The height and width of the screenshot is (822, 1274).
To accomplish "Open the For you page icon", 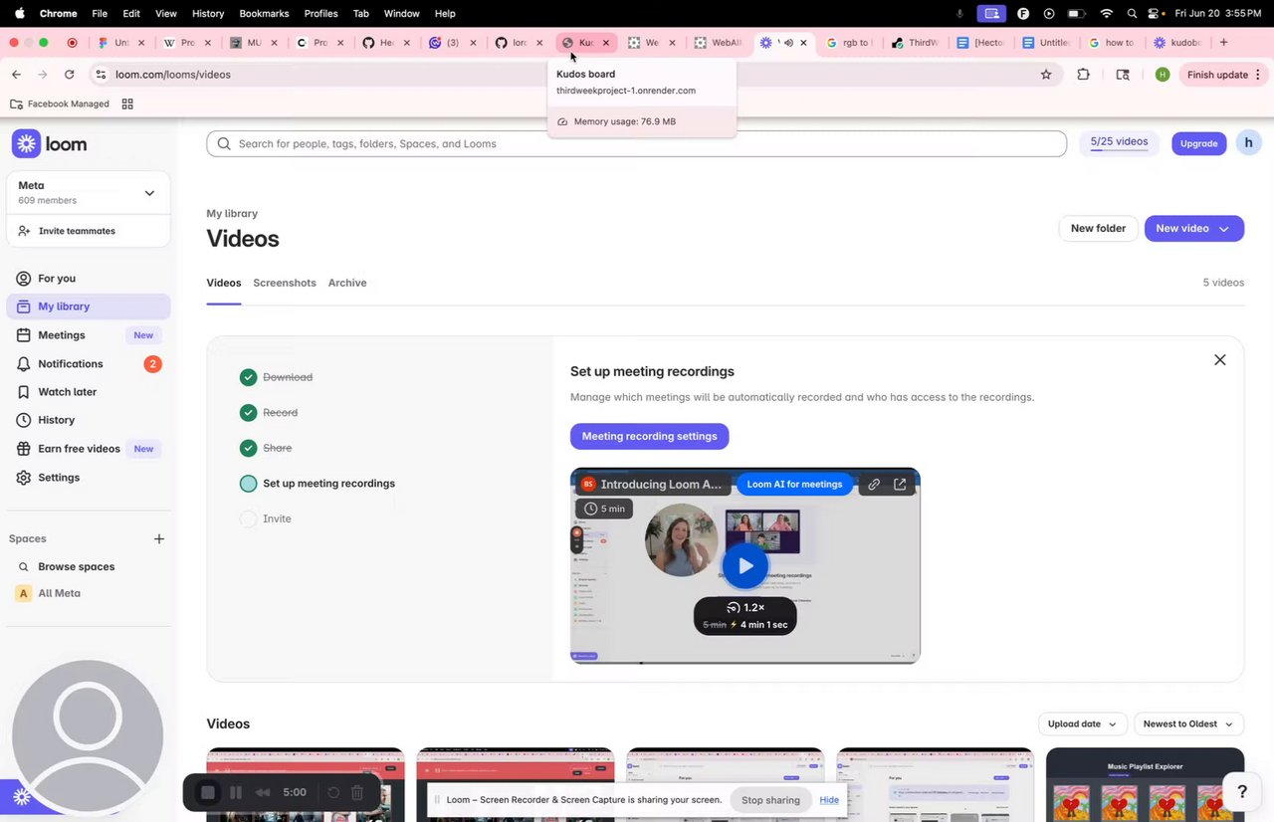I will [x=24, y=279].
